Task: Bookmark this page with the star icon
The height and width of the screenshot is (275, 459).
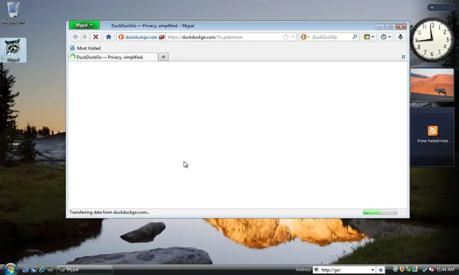Action: (x=286, y=37)
